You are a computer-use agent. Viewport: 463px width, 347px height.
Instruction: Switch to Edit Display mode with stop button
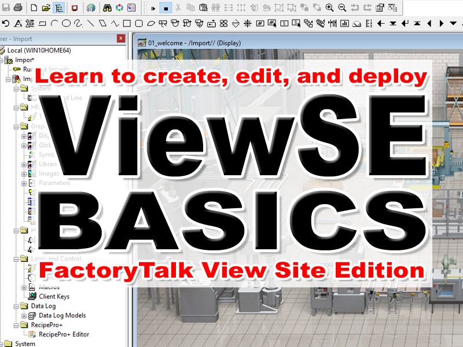(166, 8)
